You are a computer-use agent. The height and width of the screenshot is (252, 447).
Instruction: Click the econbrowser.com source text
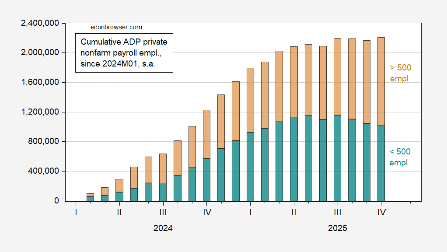click(116, 27)
